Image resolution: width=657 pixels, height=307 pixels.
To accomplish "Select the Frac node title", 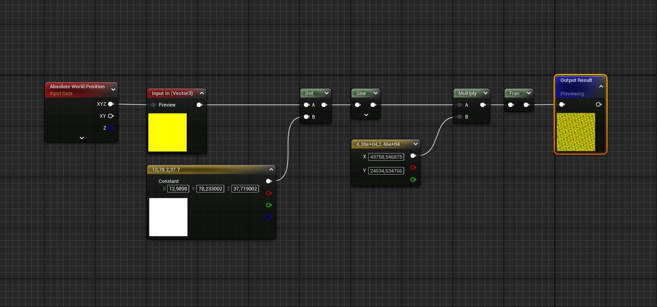I will pos(514,93).
